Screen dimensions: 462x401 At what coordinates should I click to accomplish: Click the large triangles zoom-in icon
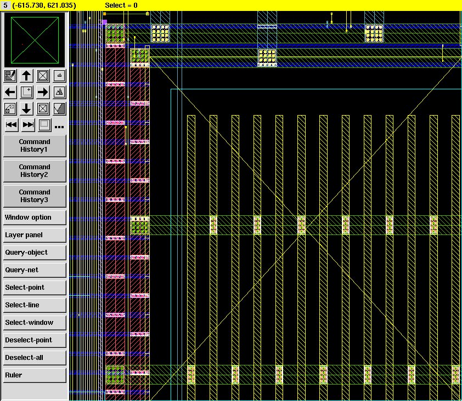click(60, 92)
